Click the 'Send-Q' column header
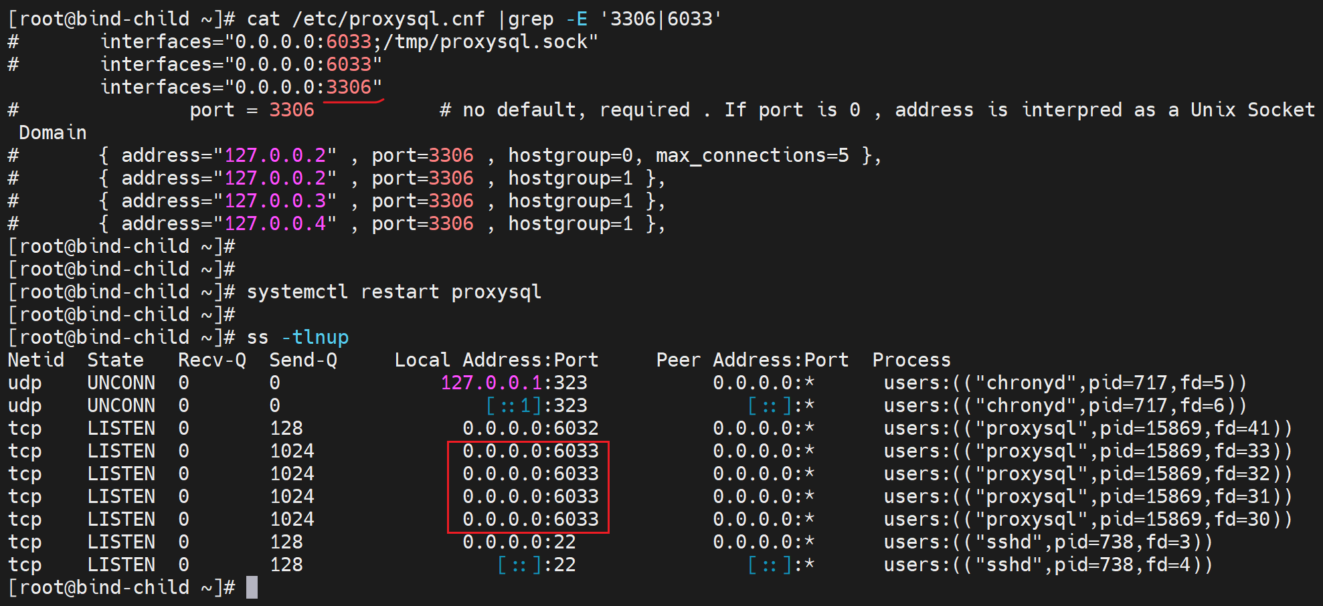This screenshot has width=1323, height=606. click(303, 361)
